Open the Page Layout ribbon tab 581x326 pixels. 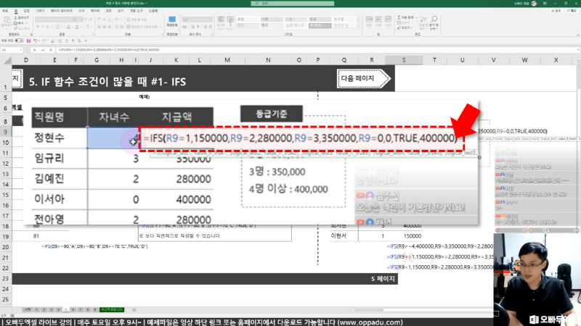tap(62, 11)
